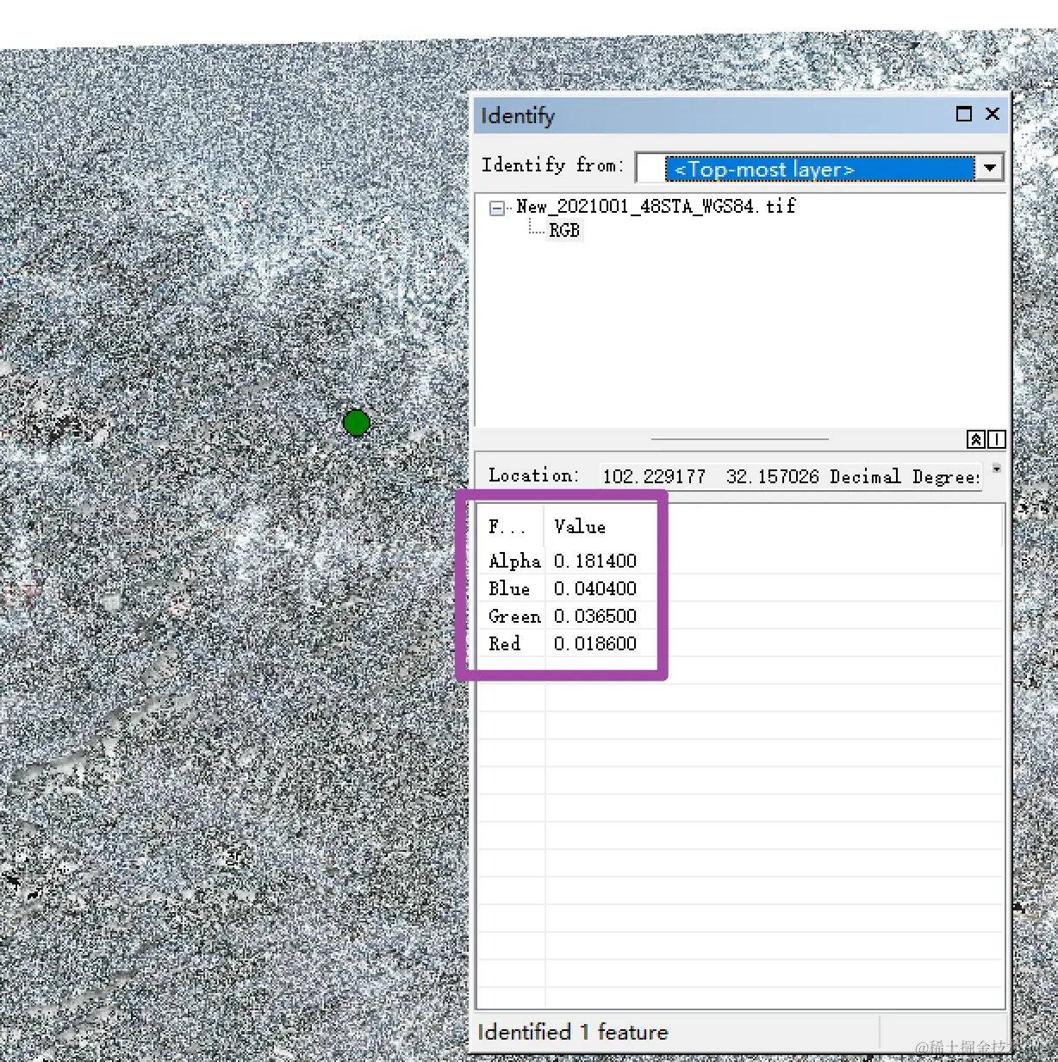Image resolution: width=1058 pixels, height=1062 pixels.
Task: Select the Alpha field row
Action: pyautogui.click(x=514, y=561)
